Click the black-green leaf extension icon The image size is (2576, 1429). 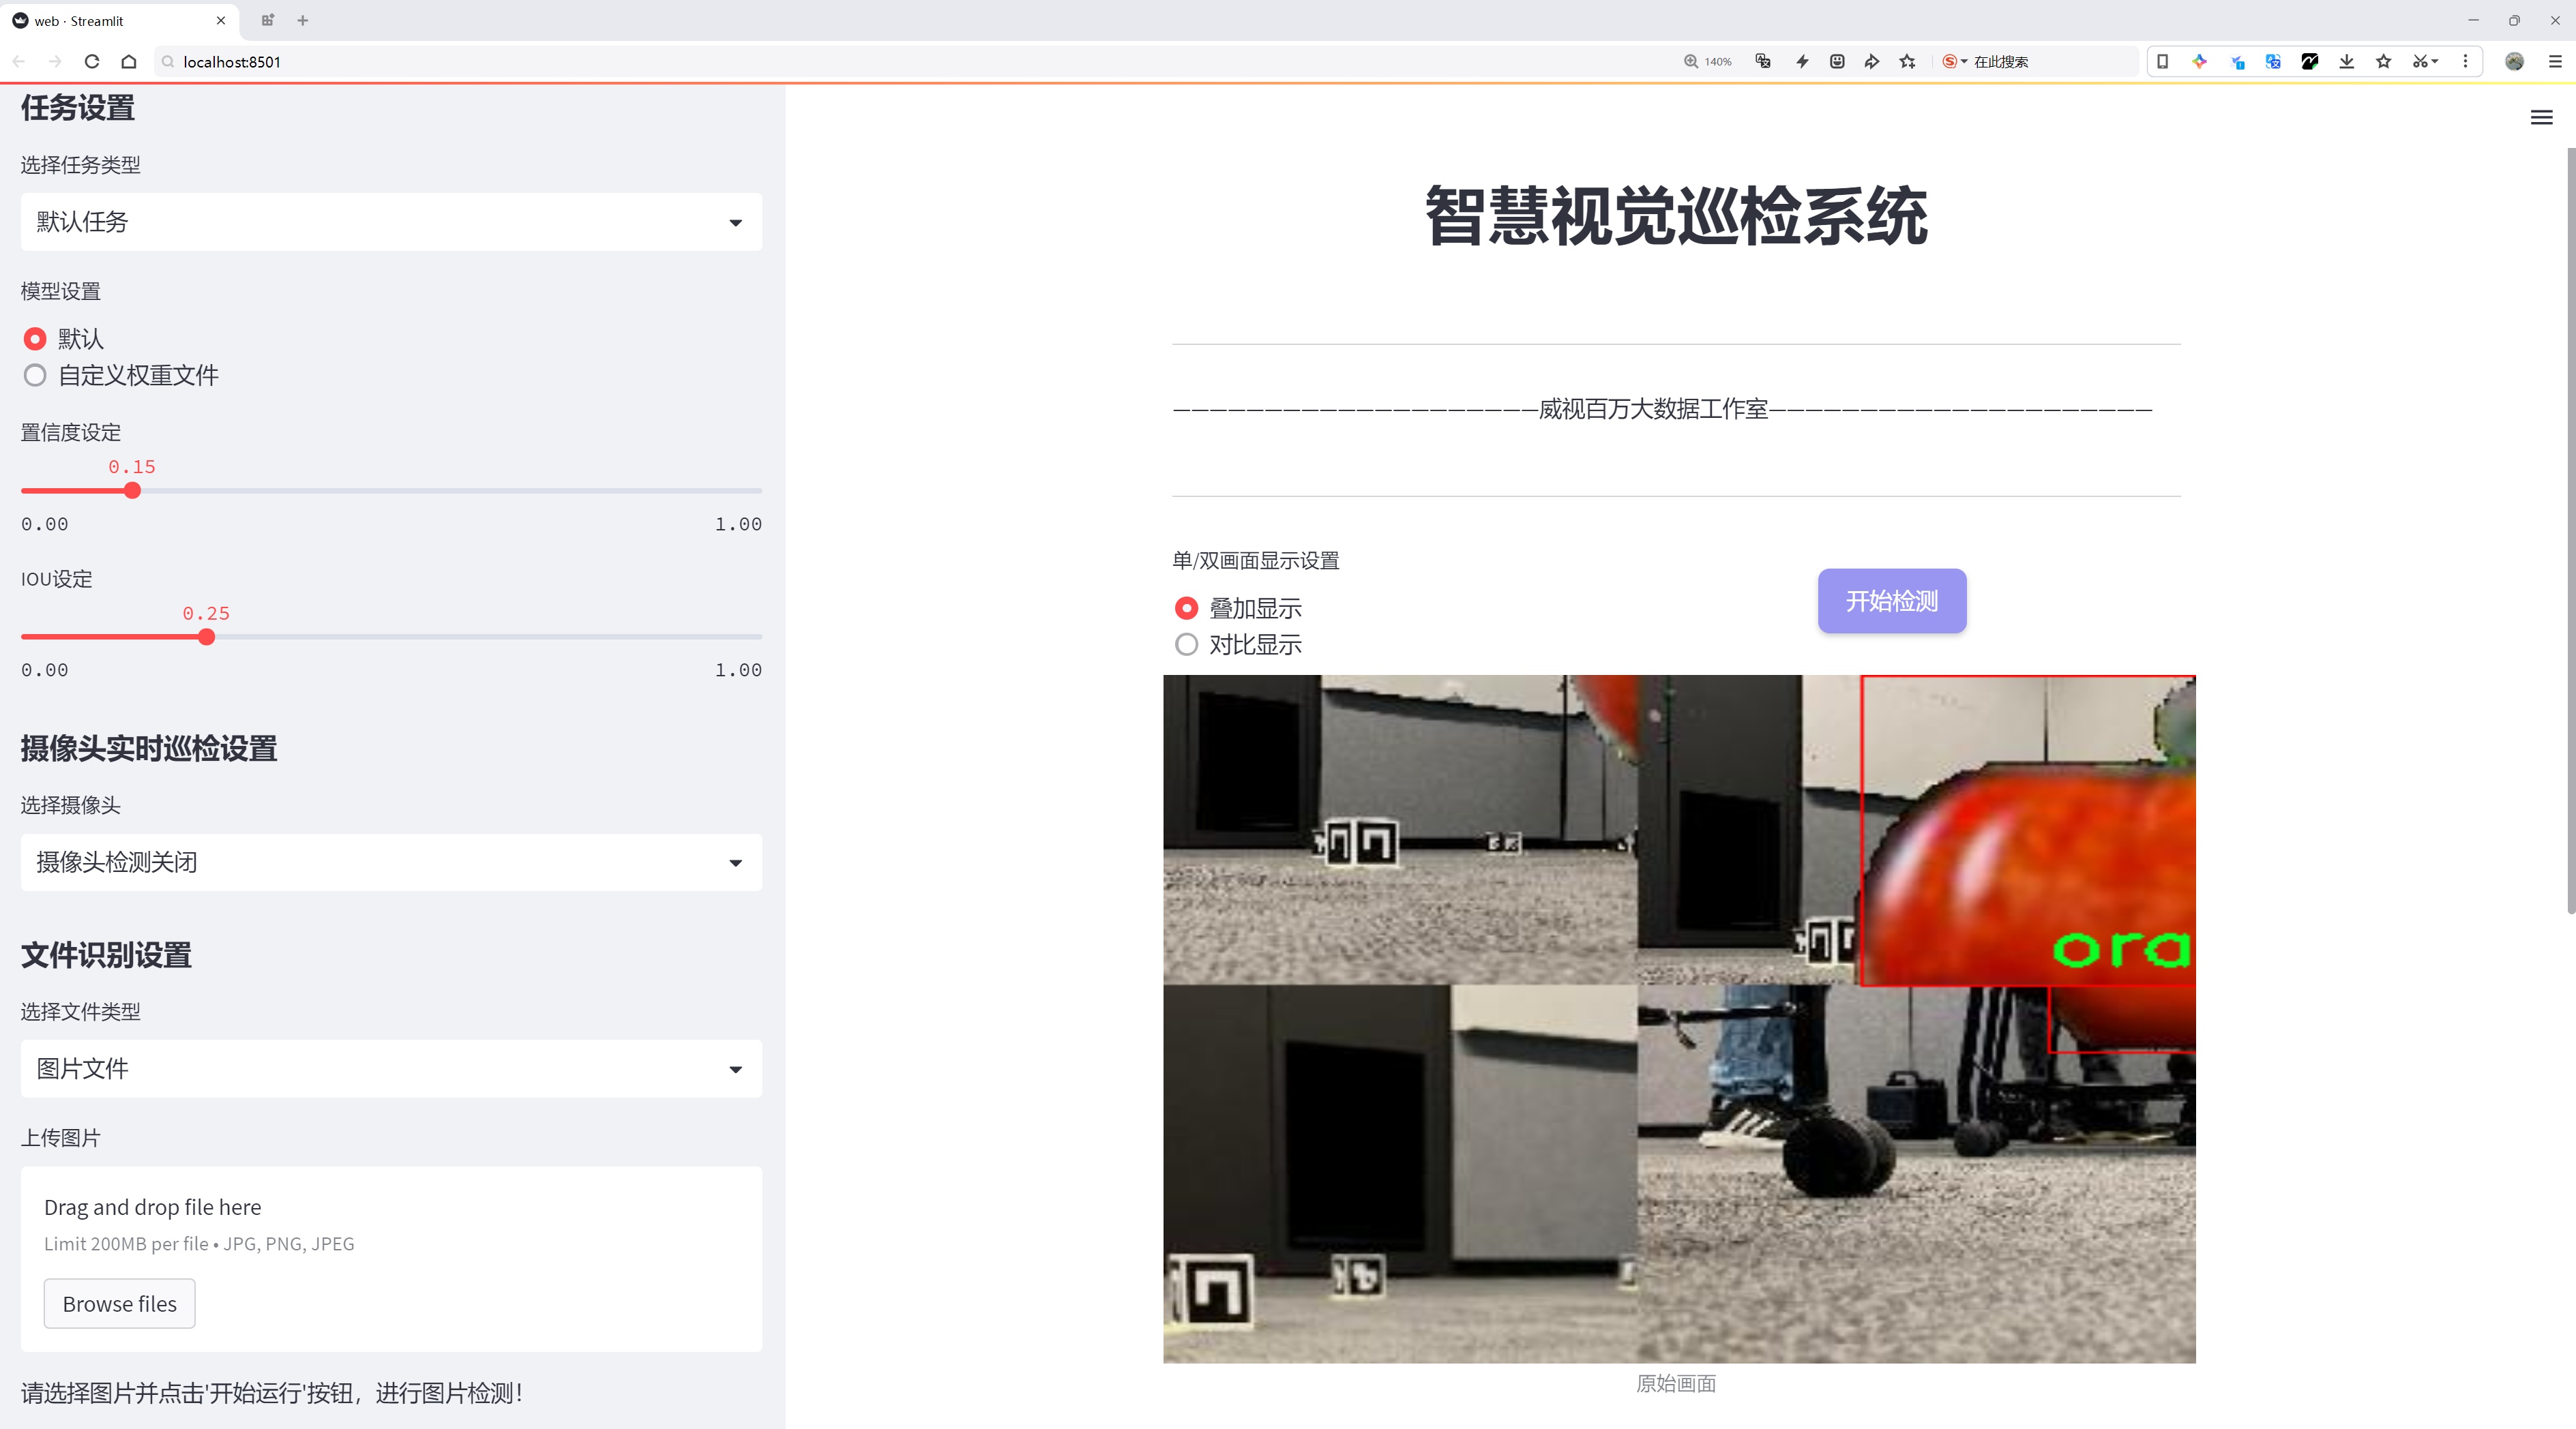pyautogui.click(x=2310, y=61)
